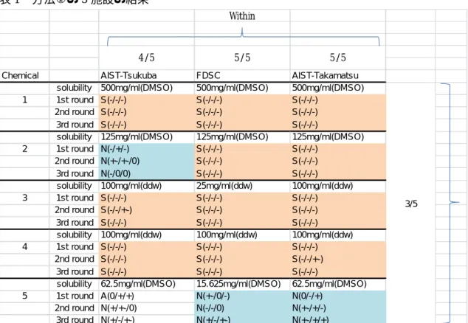Click the Chemical header cell

tap(24, 75)
